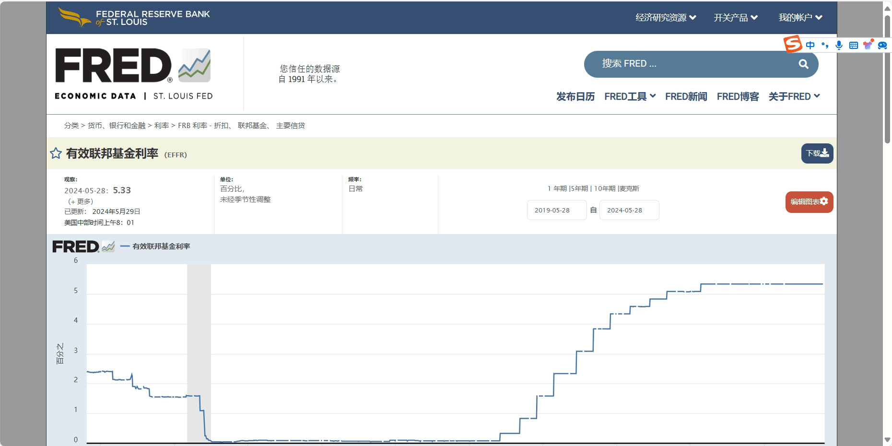This screenshot has width=892, height=446.
Task: Click FRB 利率 breadcrumb link
Action: 241,126
